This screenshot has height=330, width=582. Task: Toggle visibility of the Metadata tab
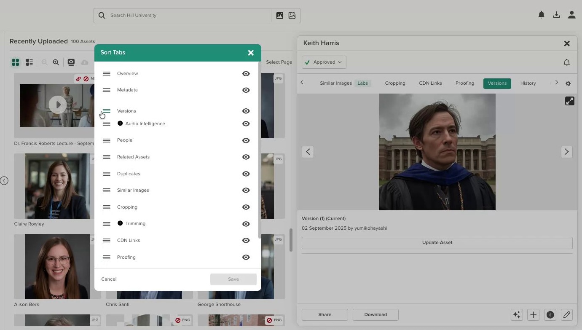246,90
